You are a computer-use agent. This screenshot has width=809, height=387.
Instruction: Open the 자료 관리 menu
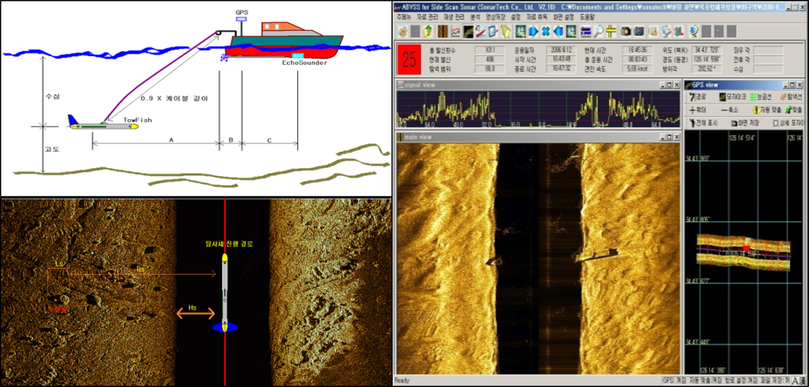427,15
